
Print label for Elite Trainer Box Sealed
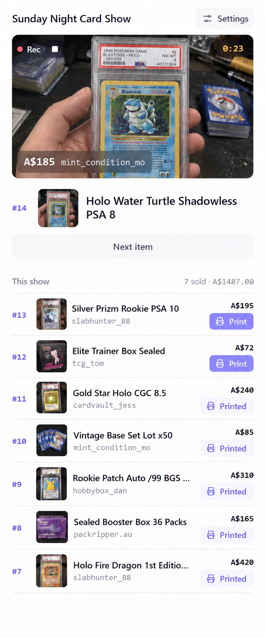231,364
